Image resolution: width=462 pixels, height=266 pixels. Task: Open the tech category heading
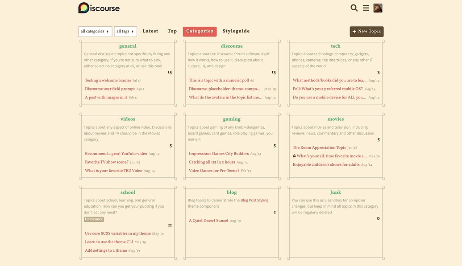point(336,46)
